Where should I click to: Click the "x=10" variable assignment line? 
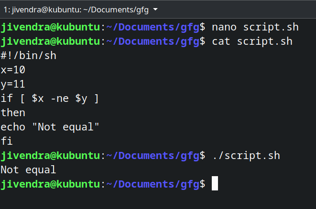click(x=13, y=70)
